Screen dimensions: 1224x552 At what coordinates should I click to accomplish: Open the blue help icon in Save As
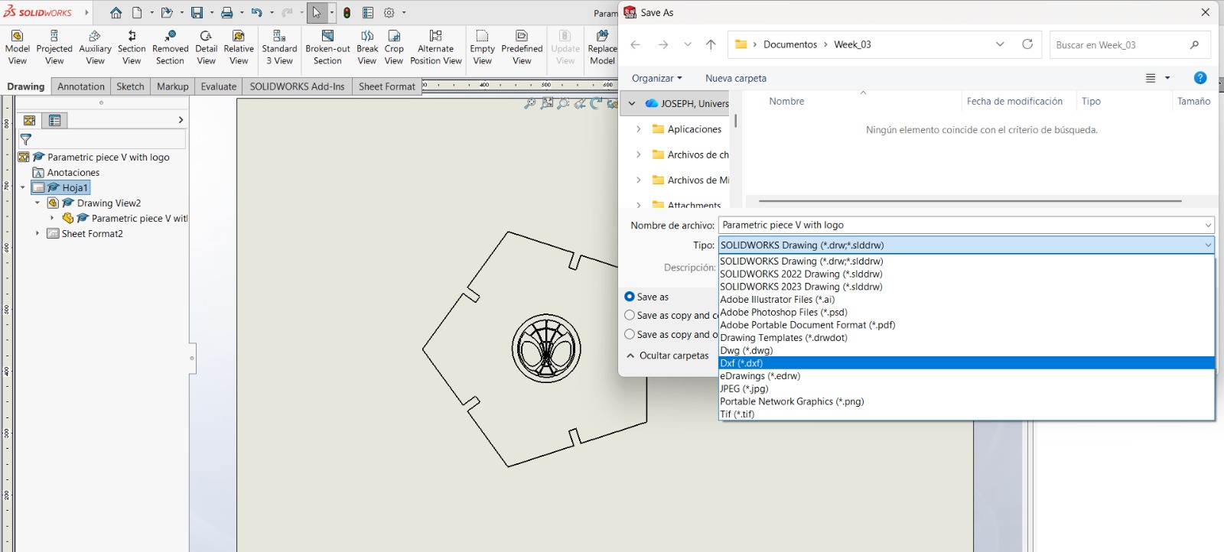tap(1200, 78)
